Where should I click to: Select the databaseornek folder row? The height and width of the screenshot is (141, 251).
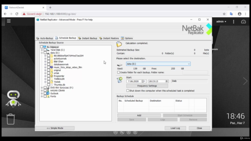pos(61,64)
